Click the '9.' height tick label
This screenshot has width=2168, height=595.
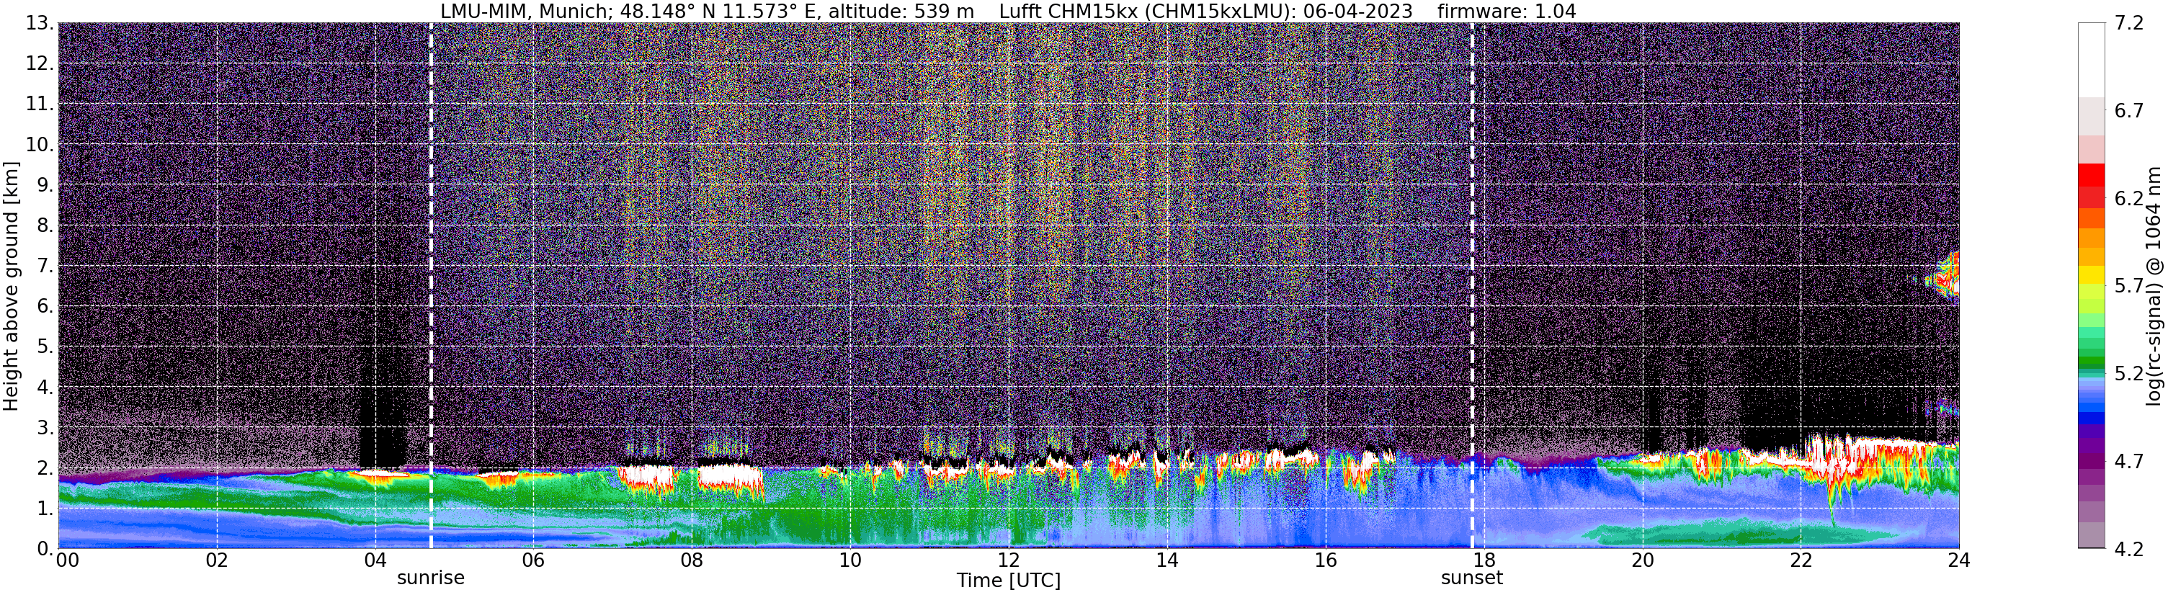coord(44,184)
